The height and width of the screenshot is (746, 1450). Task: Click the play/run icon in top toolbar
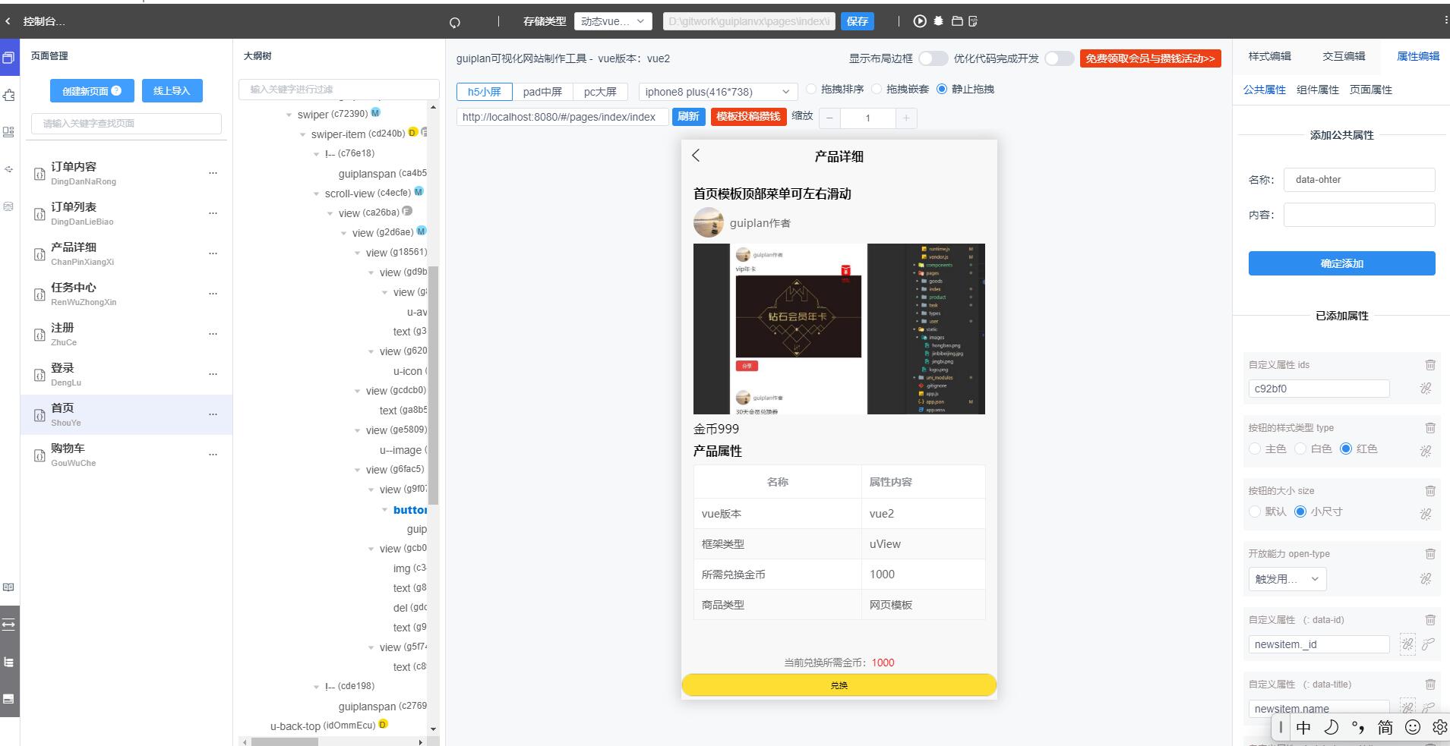click(x=920, y=21)
